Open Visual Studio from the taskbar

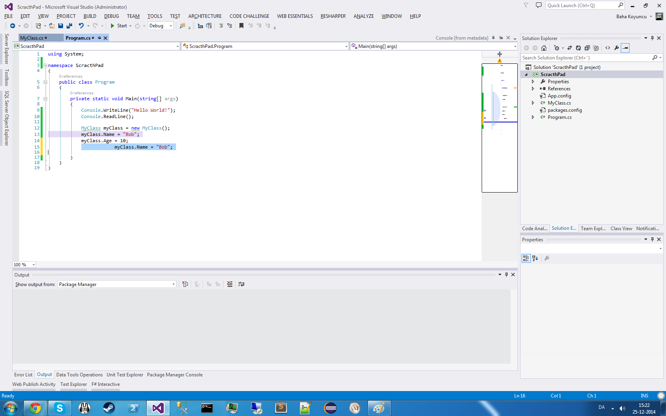coord(158,408)
